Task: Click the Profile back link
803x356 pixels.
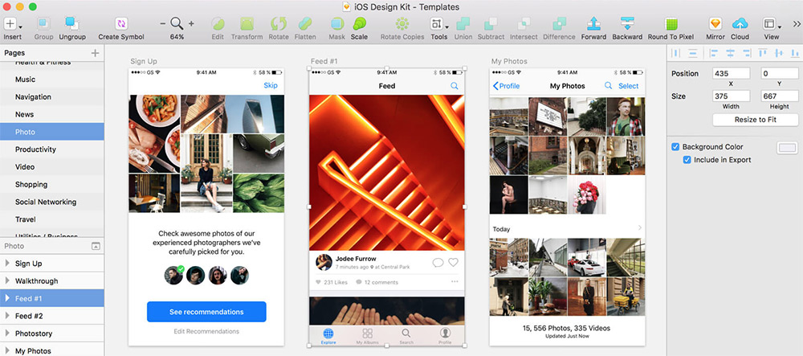Action: point(506,86)
